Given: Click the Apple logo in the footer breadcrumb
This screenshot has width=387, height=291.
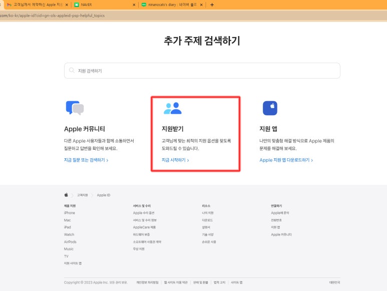Looking at the screenshot, I should (x=66, y=195).
